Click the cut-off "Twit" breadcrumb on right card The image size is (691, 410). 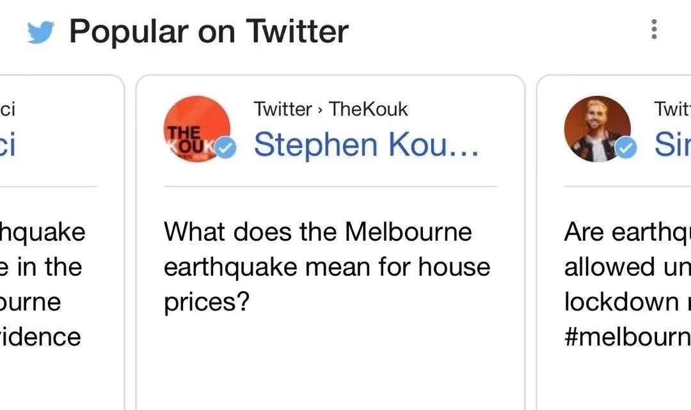click(672, 109)
